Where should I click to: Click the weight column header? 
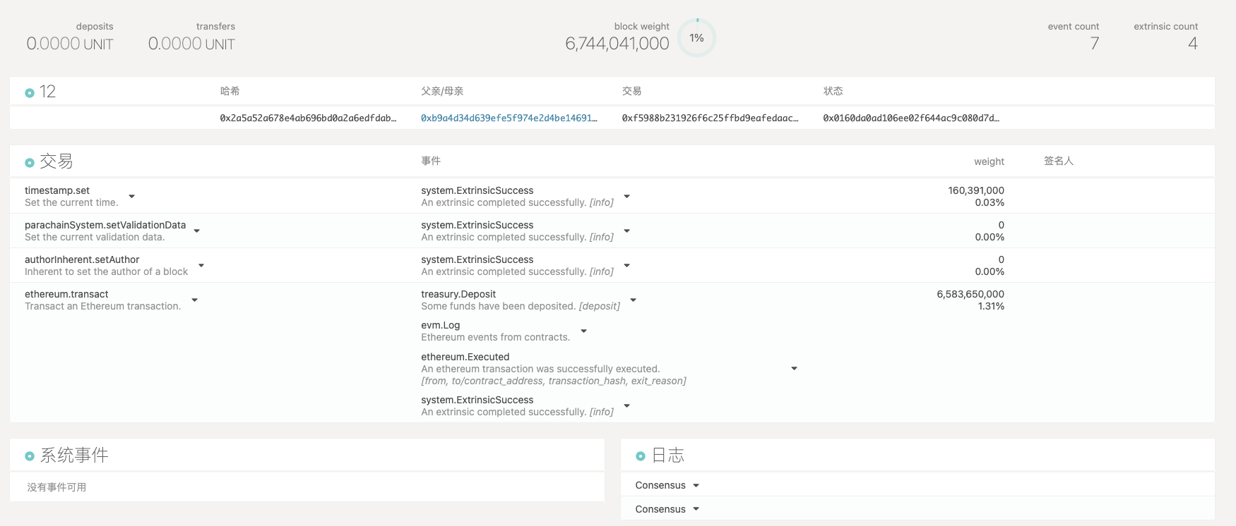pyautogui.click(x=989, y=161)
